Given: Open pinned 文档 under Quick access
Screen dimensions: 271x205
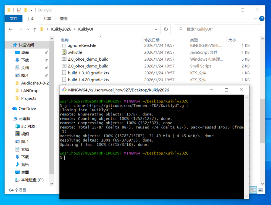Looking at the screenshot, I should [x=25, y=68].
